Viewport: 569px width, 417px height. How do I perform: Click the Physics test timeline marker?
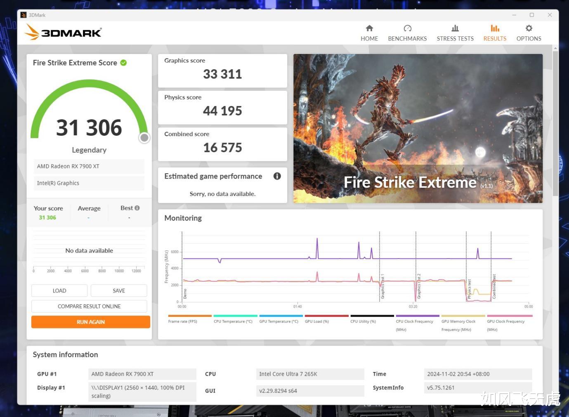[469, 289]
